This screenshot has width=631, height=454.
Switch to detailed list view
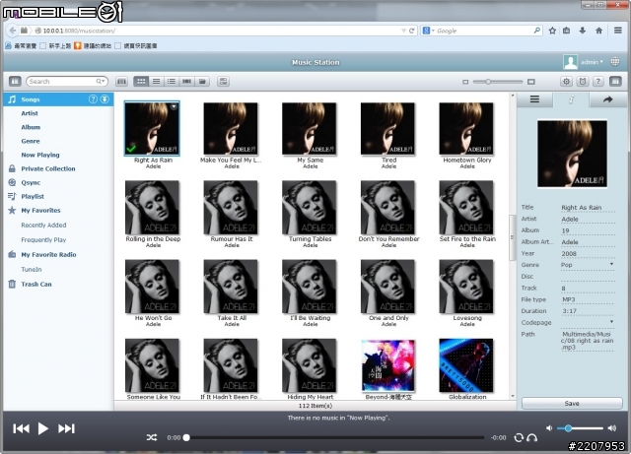coord(156,81)
